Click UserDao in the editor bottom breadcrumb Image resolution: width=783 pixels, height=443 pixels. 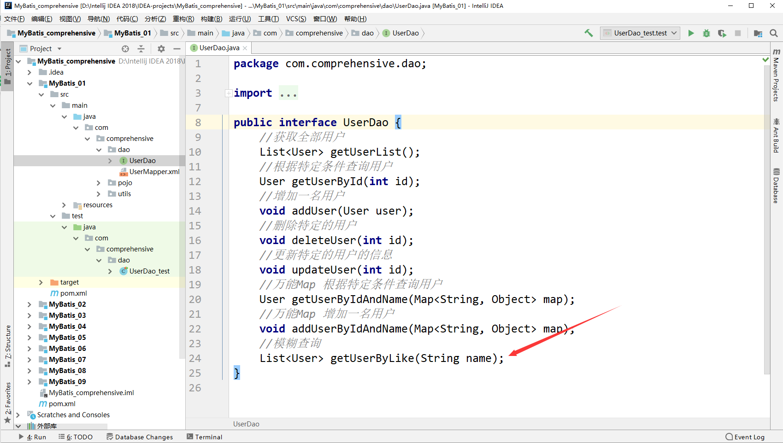click(x=246, y=424)
